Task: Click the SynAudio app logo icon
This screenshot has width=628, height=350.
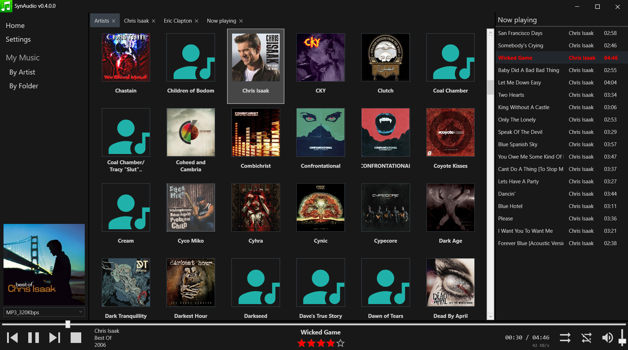Action: coord(6,6)
